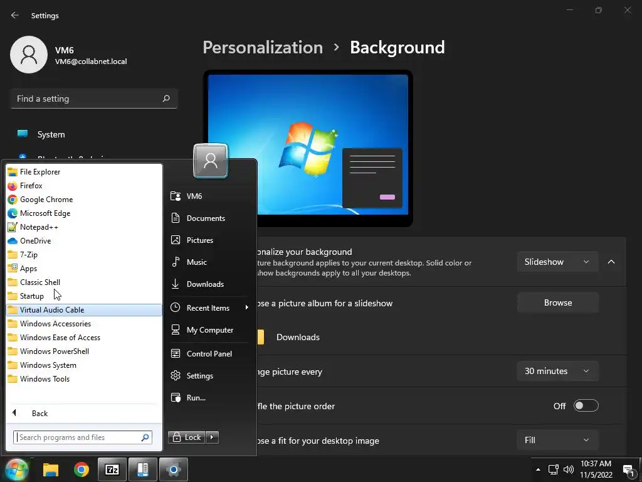Switch to Settings app on the taskbar
This screenshot has height=482, width=642.
[174, 469]
